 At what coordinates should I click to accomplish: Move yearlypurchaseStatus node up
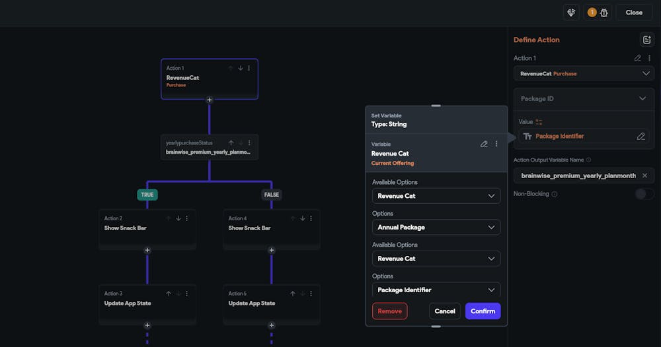[231, 143]
